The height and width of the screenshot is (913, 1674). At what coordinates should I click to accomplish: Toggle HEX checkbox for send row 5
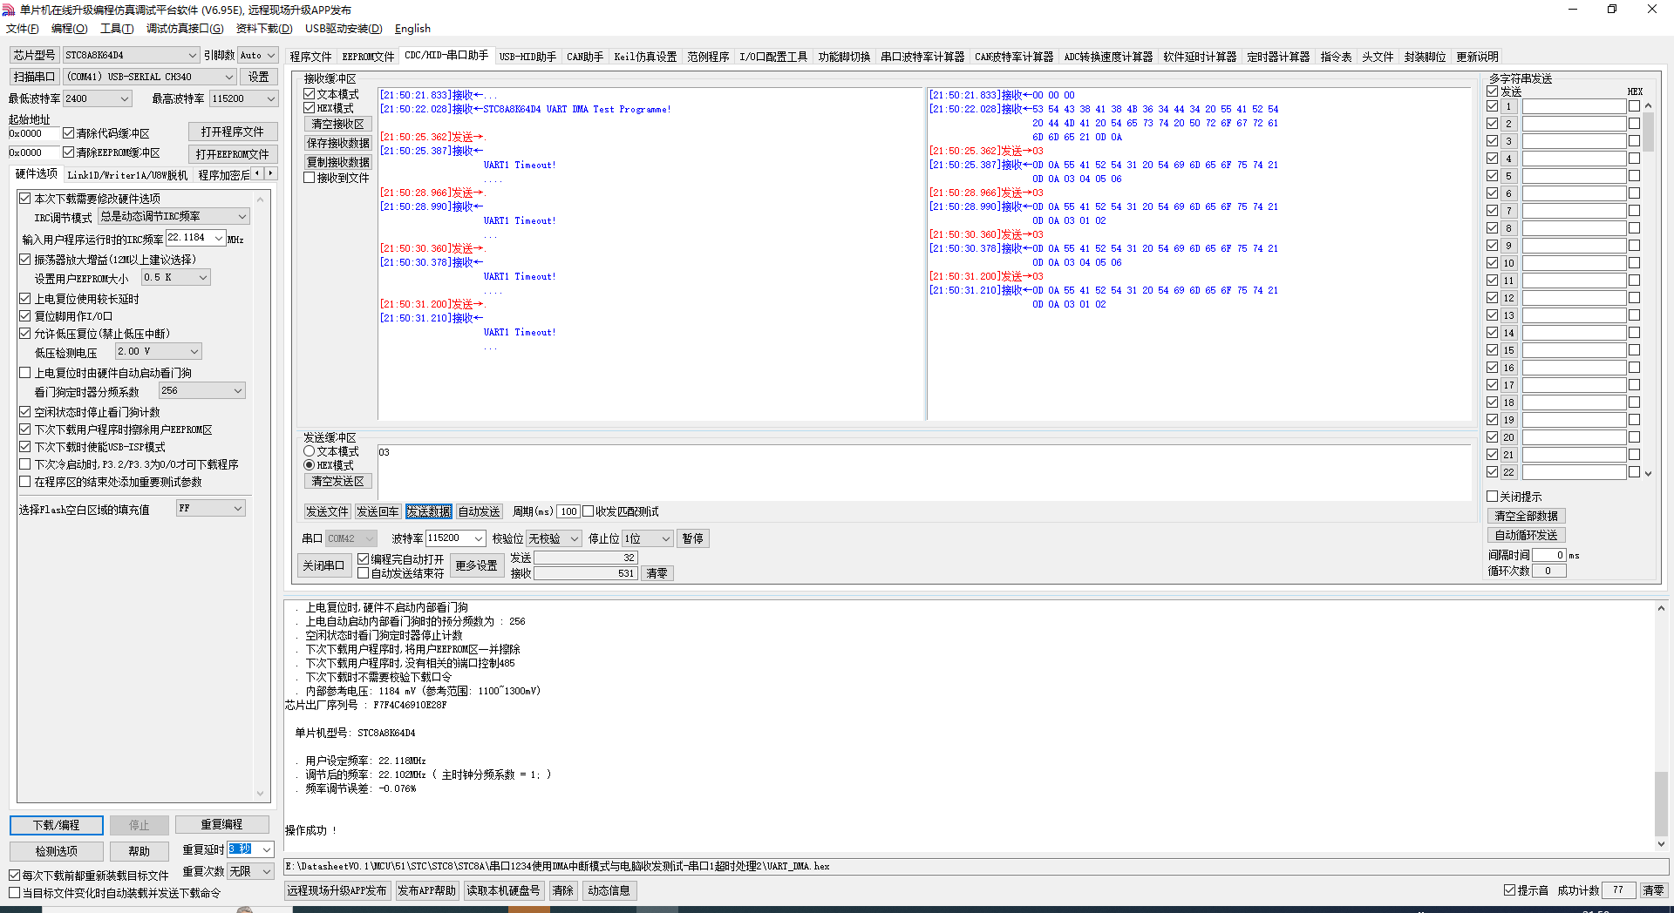tap(1634, 176)
